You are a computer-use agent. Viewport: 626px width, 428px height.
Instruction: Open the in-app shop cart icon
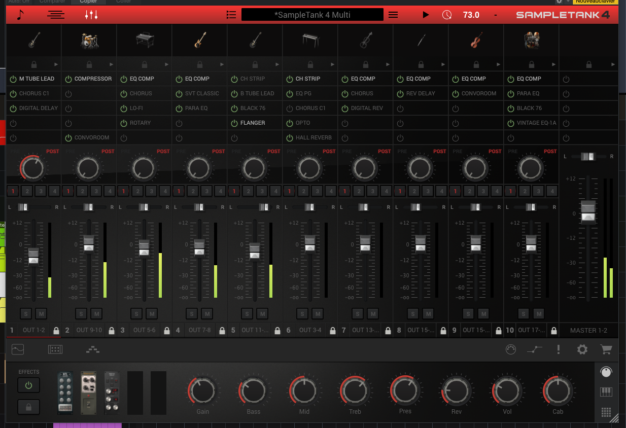coord(606,349)
